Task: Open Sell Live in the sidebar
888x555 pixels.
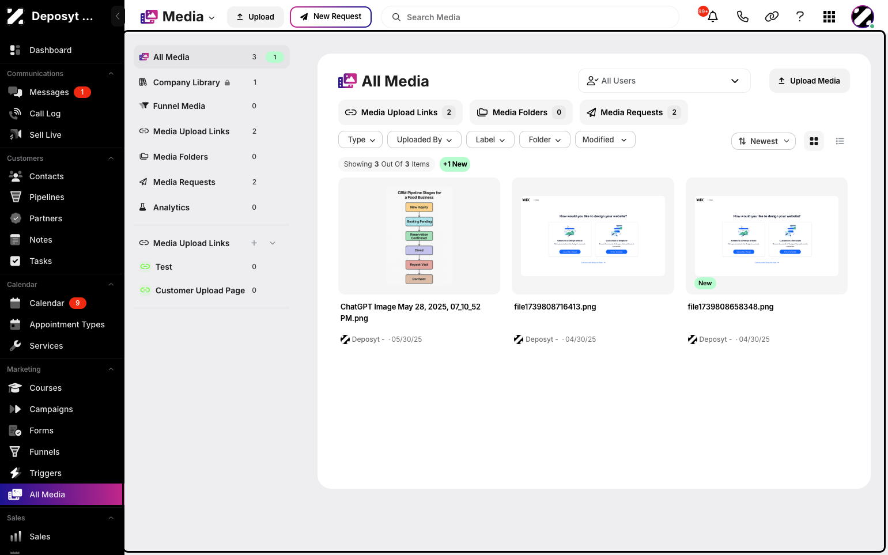Action: [61, 135]
